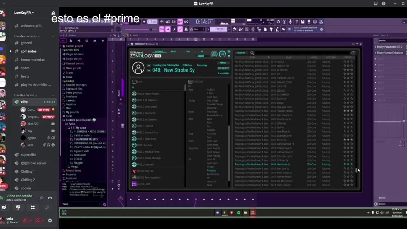
Task: Click the search magnifier in Zenology preset browser
Action: point(252,53)
